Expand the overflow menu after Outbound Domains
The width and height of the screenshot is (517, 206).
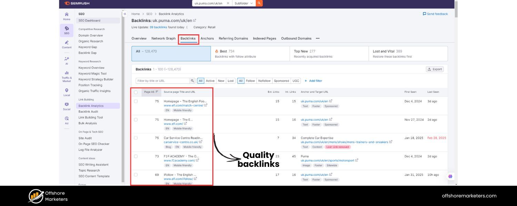(x=317, y=38)
